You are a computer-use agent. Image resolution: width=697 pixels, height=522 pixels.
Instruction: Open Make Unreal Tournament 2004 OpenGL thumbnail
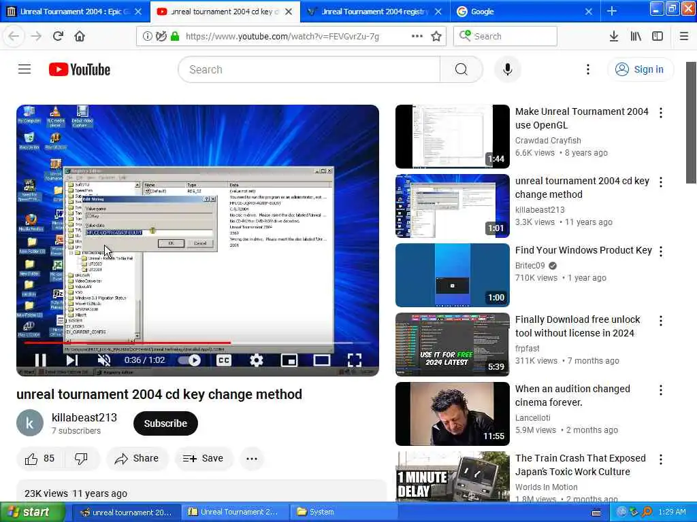453,136
